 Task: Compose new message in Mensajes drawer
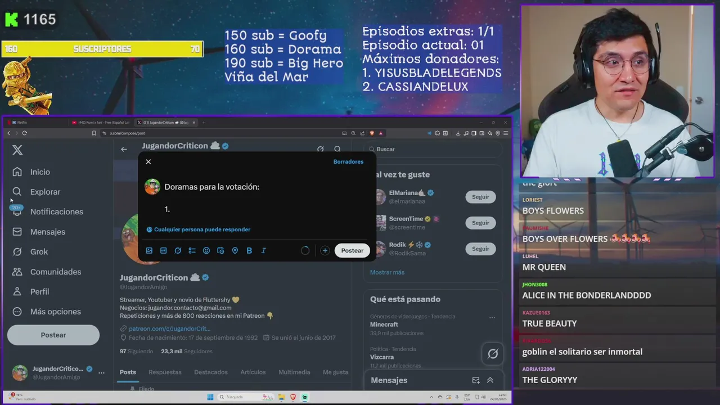coord(476,380)
